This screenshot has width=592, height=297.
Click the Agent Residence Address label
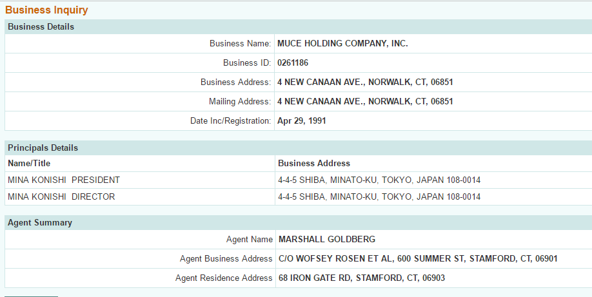(224, 278)
